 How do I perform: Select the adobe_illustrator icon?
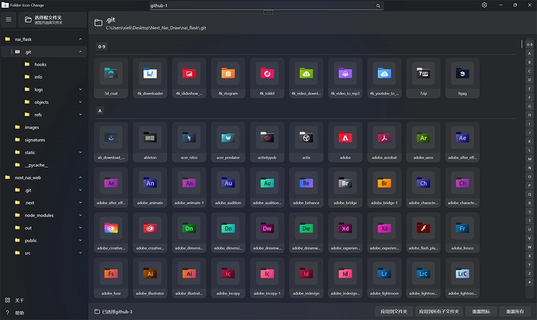pos(150,278)
